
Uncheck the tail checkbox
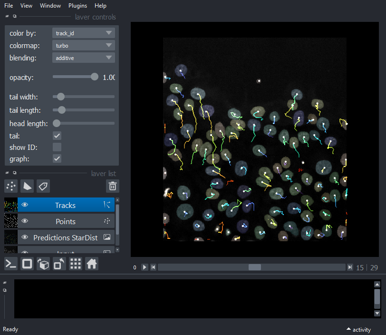tap(57, 136)
